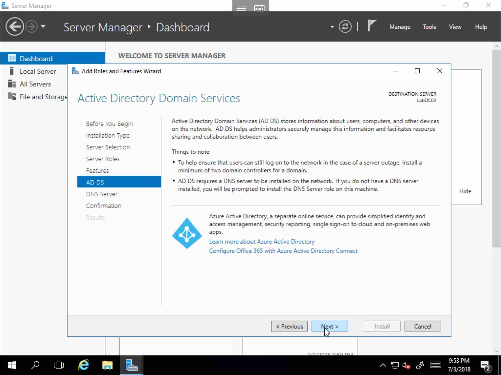Viewport: 501px width, 375px height.
Task: Expand the breadcrumb address dropdown arrow
Action: click(332, 27)
